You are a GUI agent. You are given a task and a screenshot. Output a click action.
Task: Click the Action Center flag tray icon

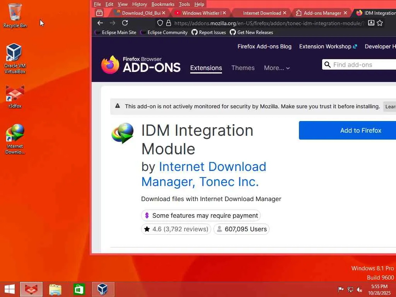click(341, 289)
